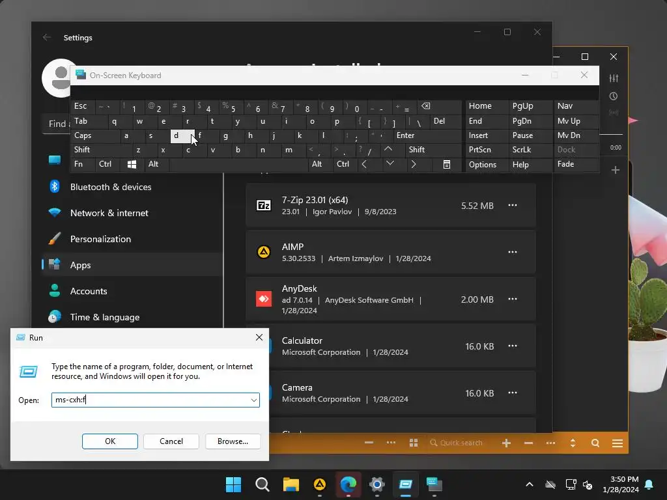Click the up arrow key on On-Screen Keyboard
The width and height of the screenshot is (667, 500).
click(x=388, y=150)
